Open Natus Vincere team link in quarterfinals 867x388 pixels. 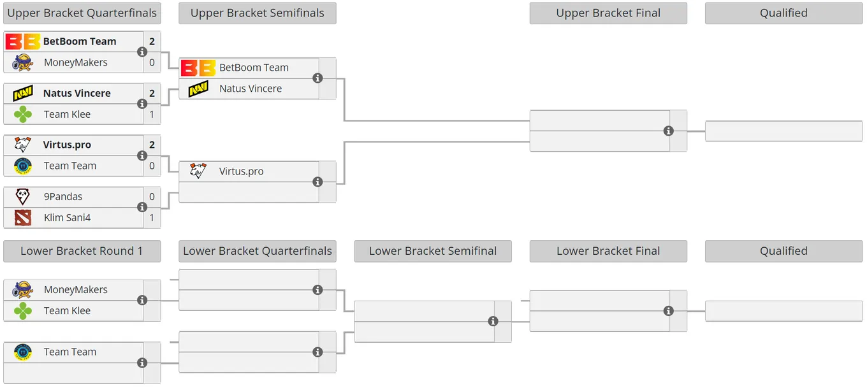(76, 93)
